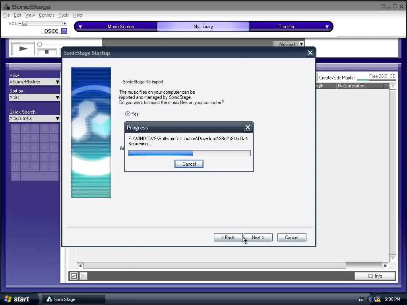This screenshot has height=305, width=407.
Task: Cancel the file search in Progress dialog
Action: point(189,164)
